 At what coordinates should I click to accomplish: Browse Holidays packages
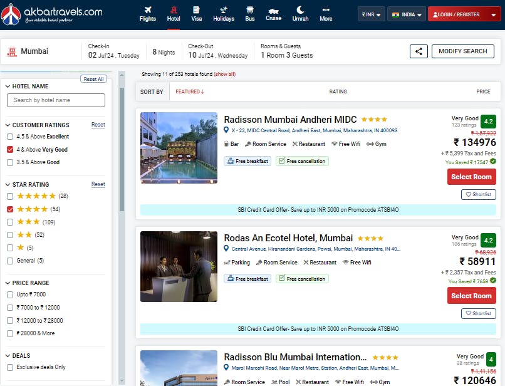pos(224,14)
